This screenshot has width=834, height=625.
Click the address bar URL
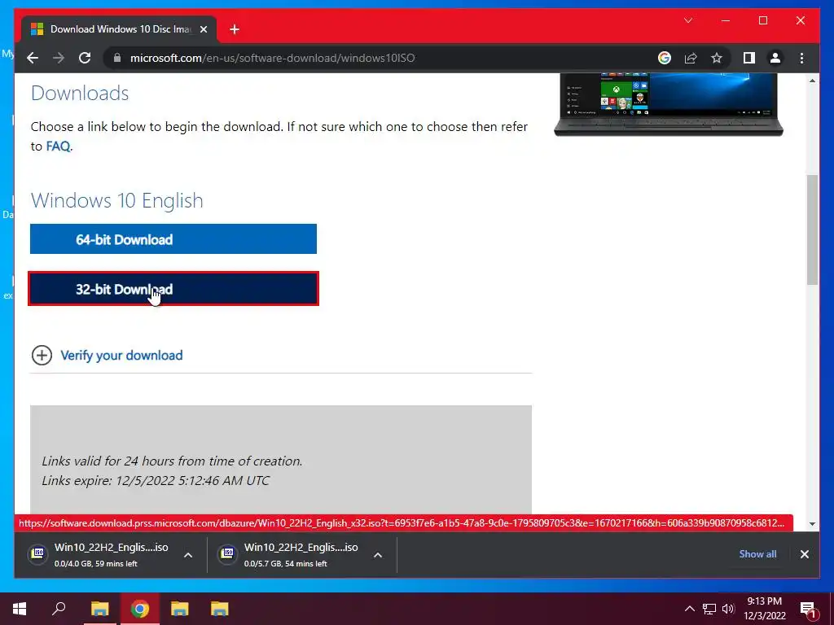272,58
